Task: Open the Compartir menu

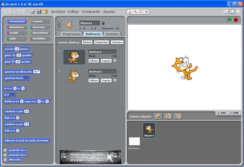Action: (x=91, y=12)
